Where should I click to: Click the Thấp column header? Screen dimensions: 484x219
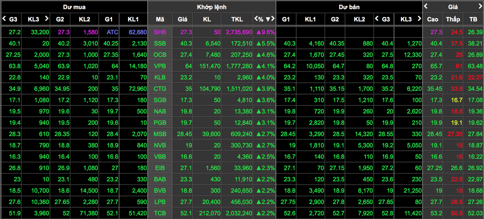(x=453, y=20)
